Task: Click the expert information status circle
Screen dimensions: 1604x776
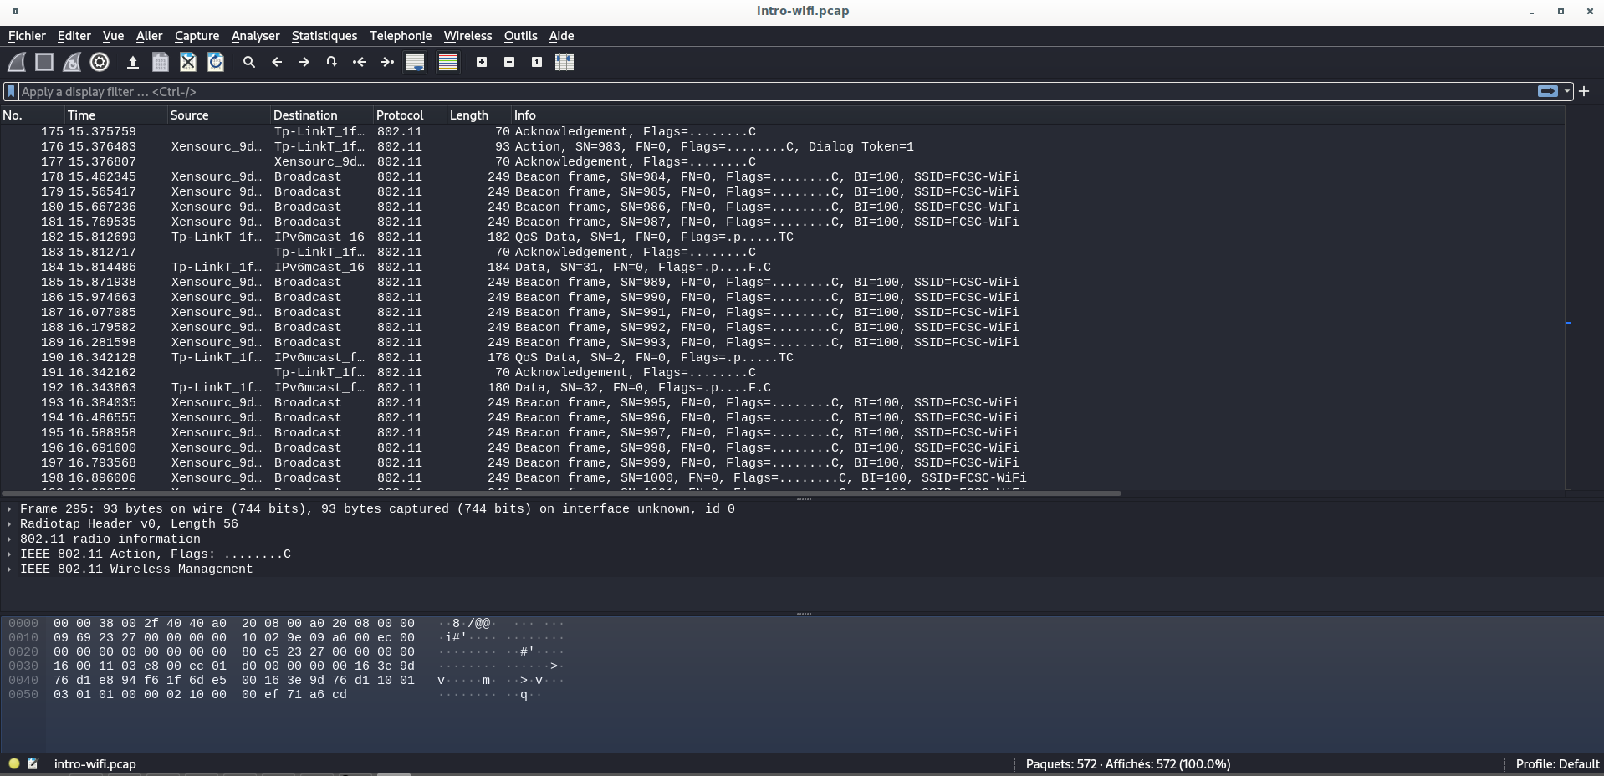Action: point(14,763)
